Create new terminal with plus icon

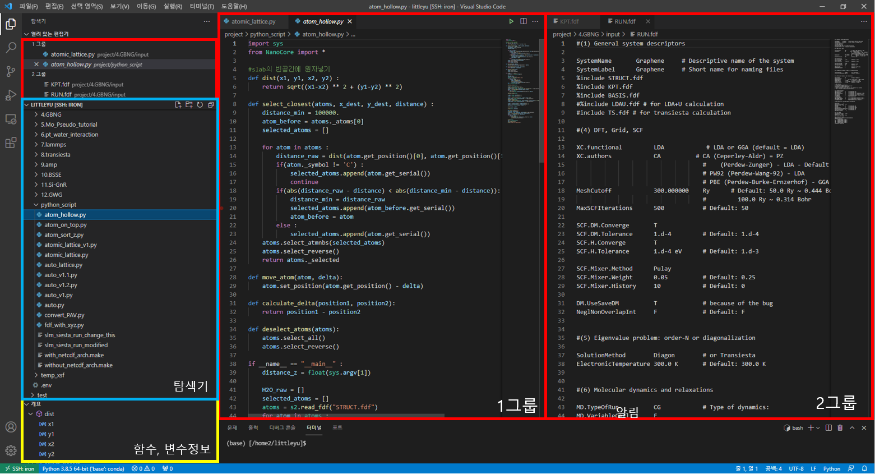(811, 427)
